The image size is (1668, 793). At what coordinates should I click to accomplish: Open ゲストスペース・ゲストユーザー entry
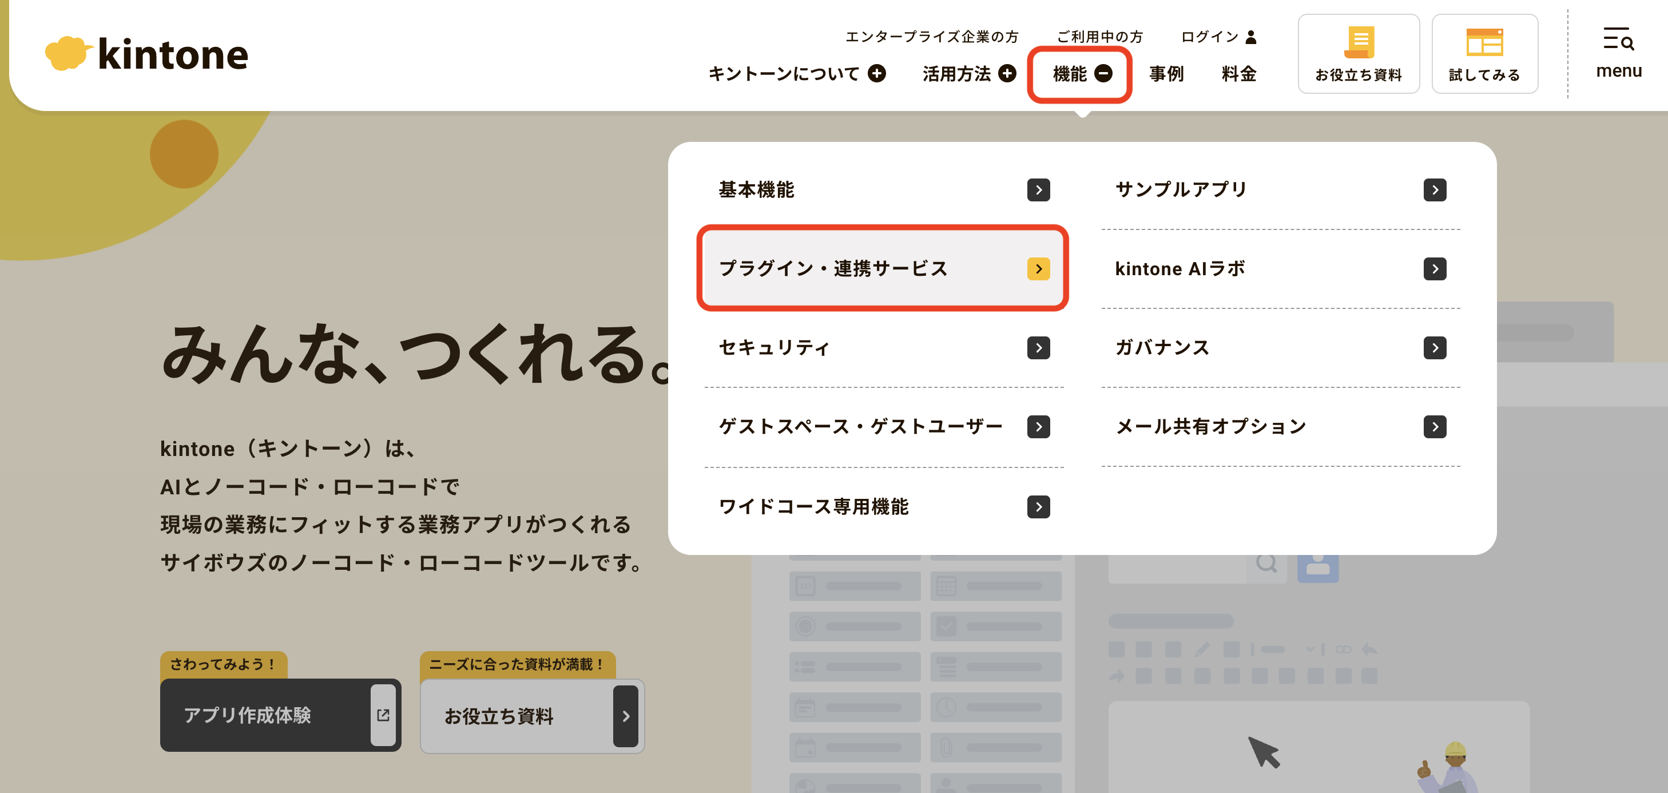point(859,426)
